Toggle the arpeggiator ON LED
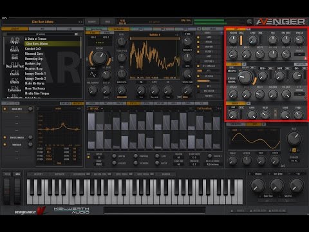The width and height of the screenshot is (309, 232). click(88, 157)
